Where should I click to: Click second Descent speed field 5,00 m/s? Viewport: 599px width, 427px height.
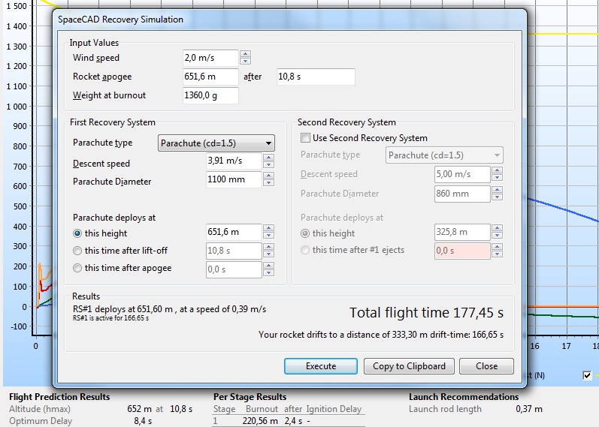pos(462,174)
